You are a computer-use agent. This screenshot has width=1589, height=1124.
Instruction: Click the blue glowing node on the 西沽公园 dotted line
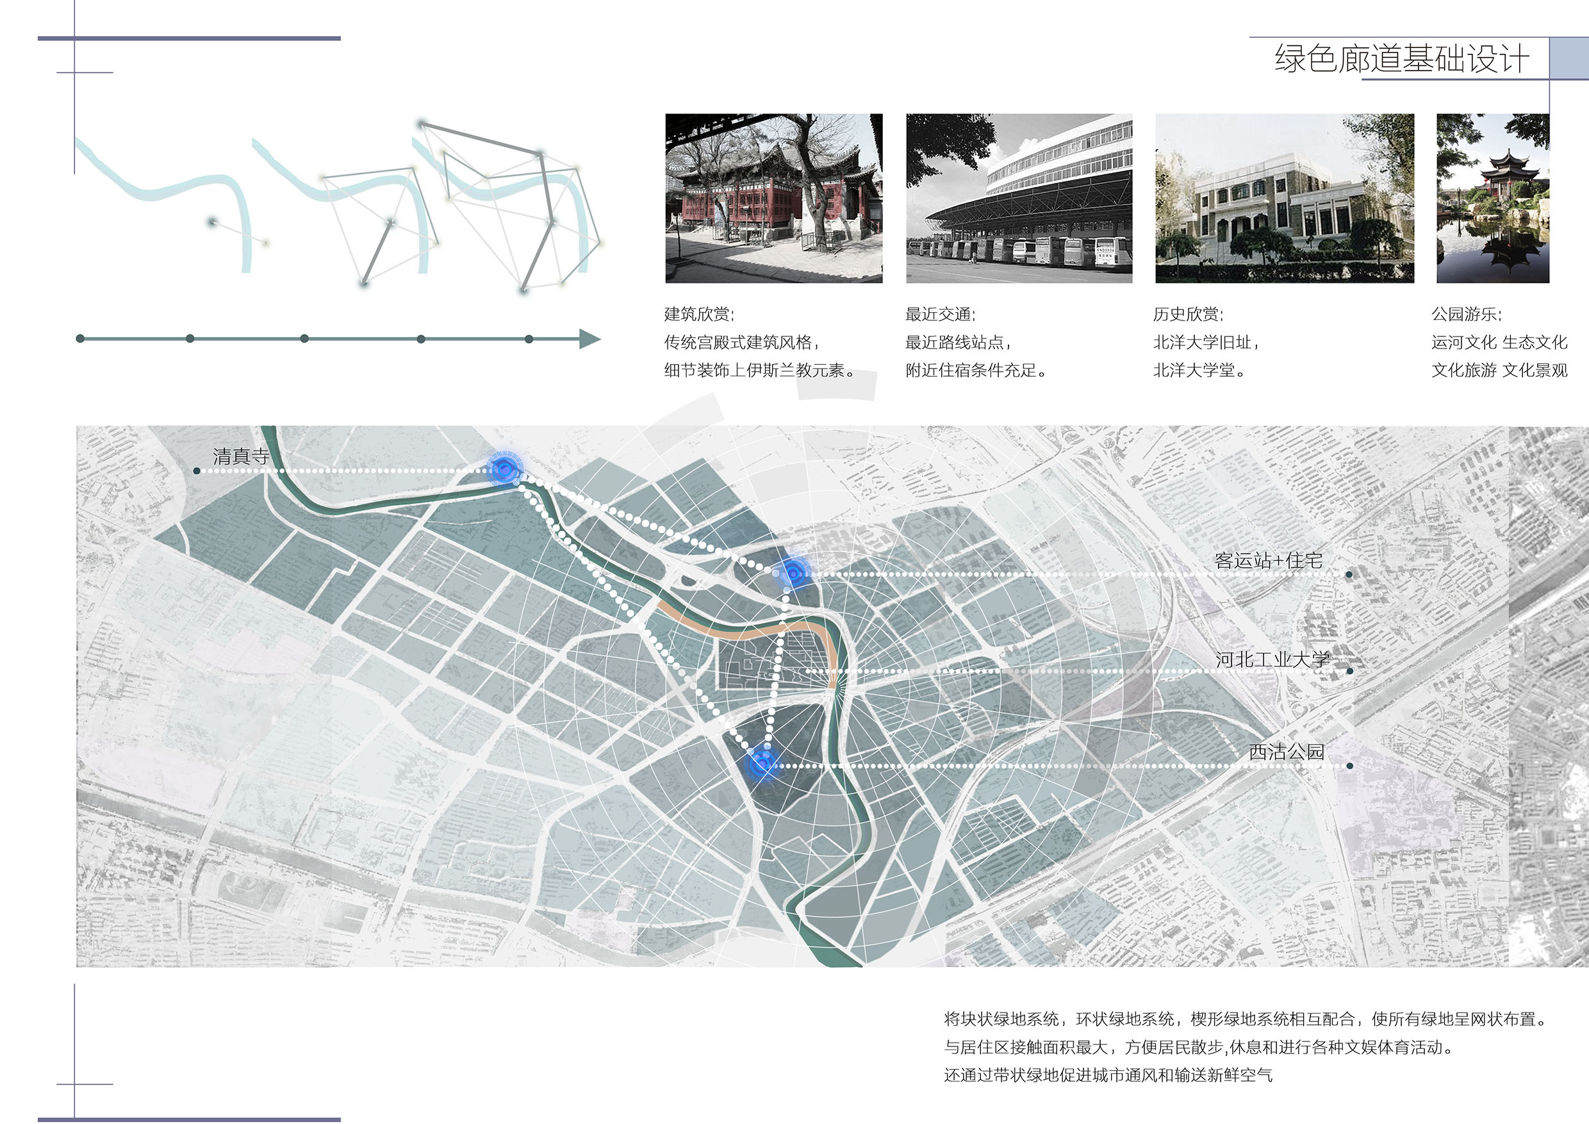[762, 764]
